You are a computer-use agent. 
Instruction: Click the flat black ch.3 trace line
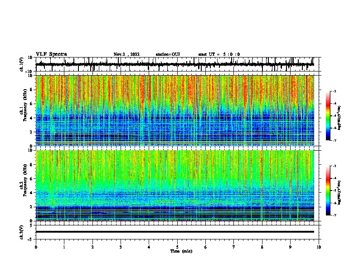click(x=175, y=232)
